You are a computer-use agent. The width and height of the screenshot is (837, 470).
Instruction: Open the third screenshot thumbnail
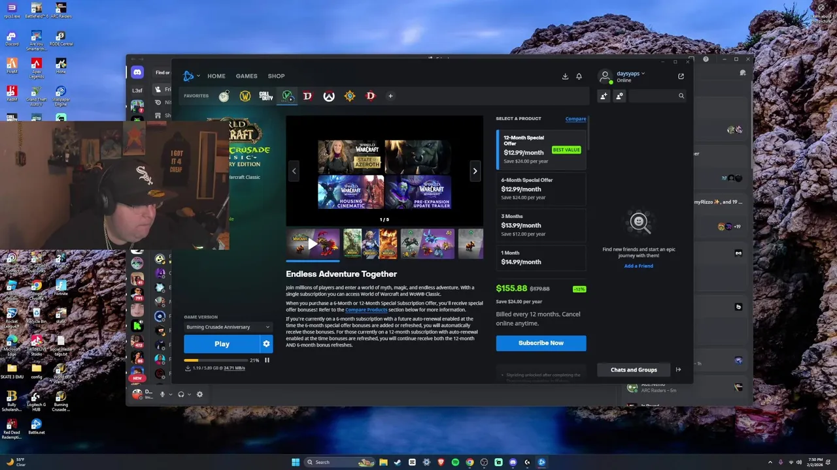click(427, 243)
